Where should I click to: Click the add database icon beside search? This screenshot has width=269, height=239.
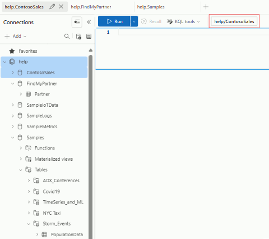click(x=78, y=37)
